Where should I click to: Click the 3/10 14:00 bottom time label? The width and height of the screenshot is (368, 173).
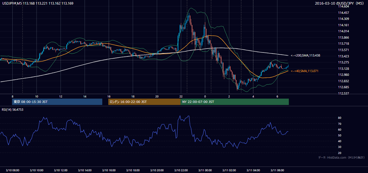pos(84,170)
